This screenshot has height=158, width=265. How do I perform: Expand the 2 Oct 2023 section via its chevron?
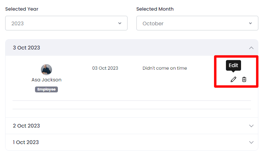[x=251, y=126]
